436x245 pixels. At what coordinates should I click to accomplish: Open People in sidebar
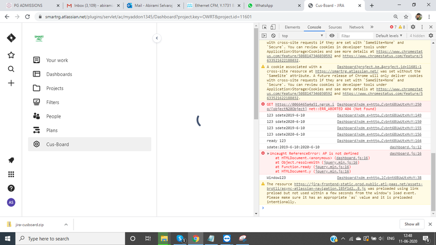coord(90,116)
